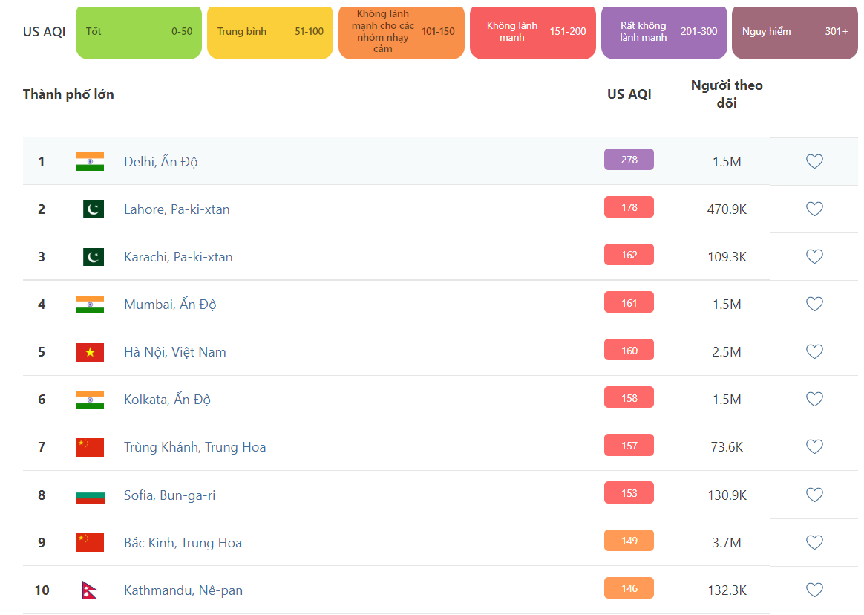Click the yellow Trung bình 51-100 swatch

[x=270, y=32]
